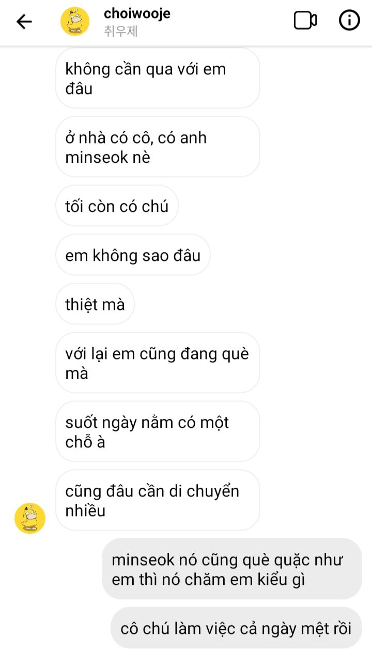Tap the small Psyduck avatar beside messages

click(x=30, y=518)
